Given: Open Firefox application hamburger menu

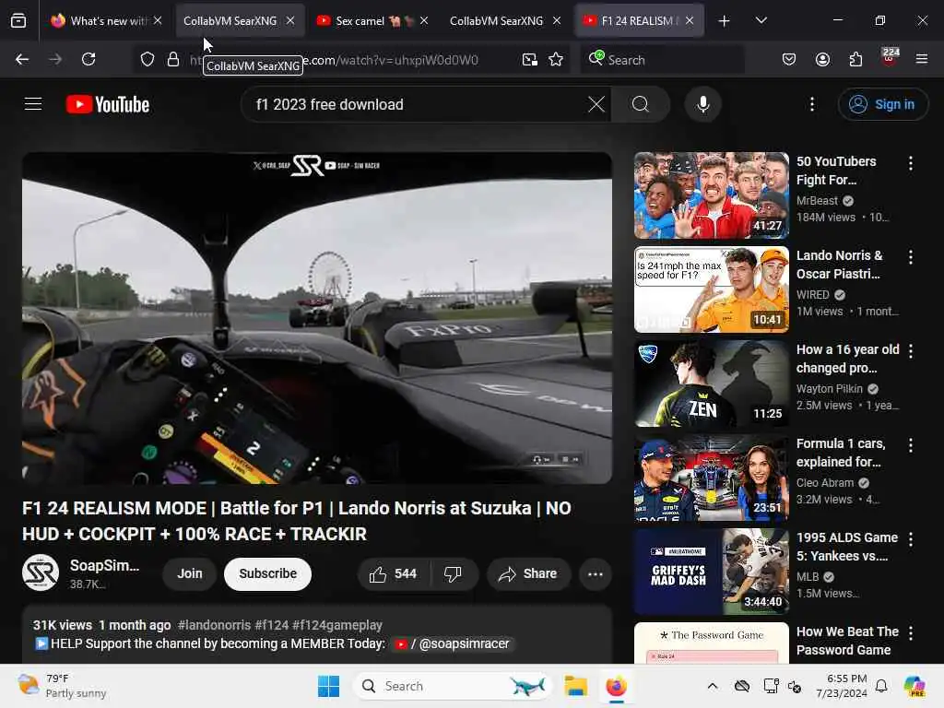Looking at the screenshot, I should [922, 59].
